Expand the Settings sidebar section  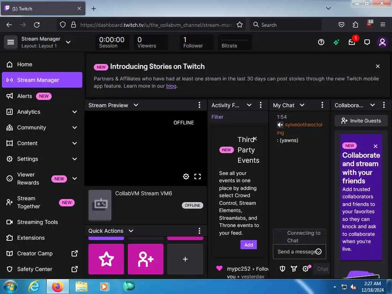(75, 159)
